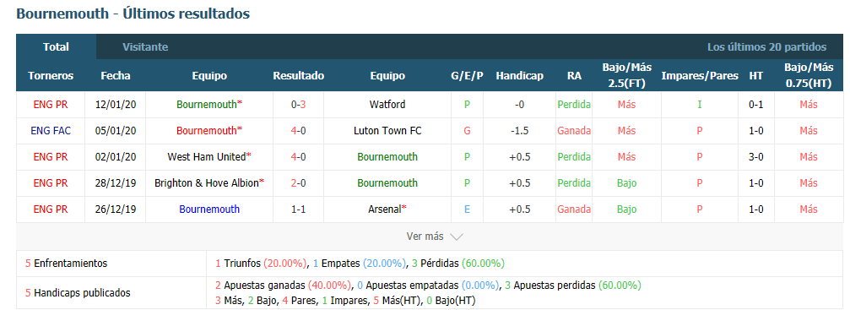Click the Impares/Pares column header
The height and width of the screenshot is (310, 850).
click(x=699, y=76)
